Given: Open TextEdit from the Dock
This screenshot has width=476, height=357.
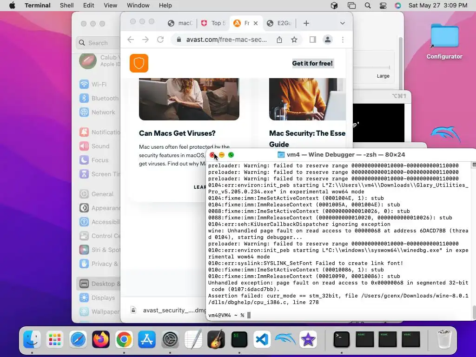Looking at the screenshot, I should pyautogui.click(x=193, y=339).
